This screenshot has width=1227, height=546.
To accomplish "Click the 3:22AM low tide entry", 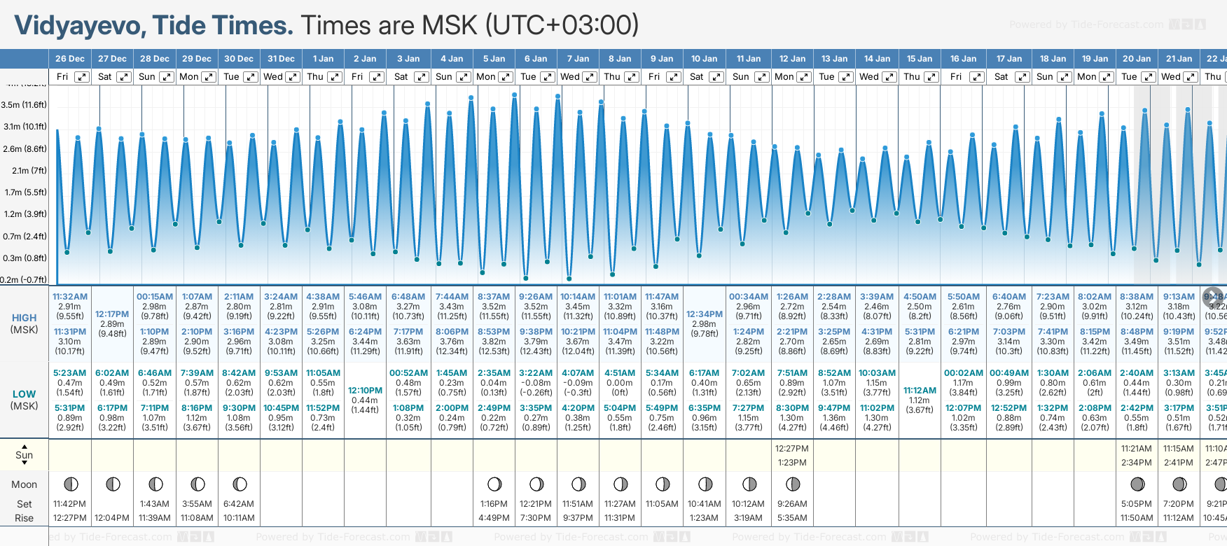I will click(536, 373).
